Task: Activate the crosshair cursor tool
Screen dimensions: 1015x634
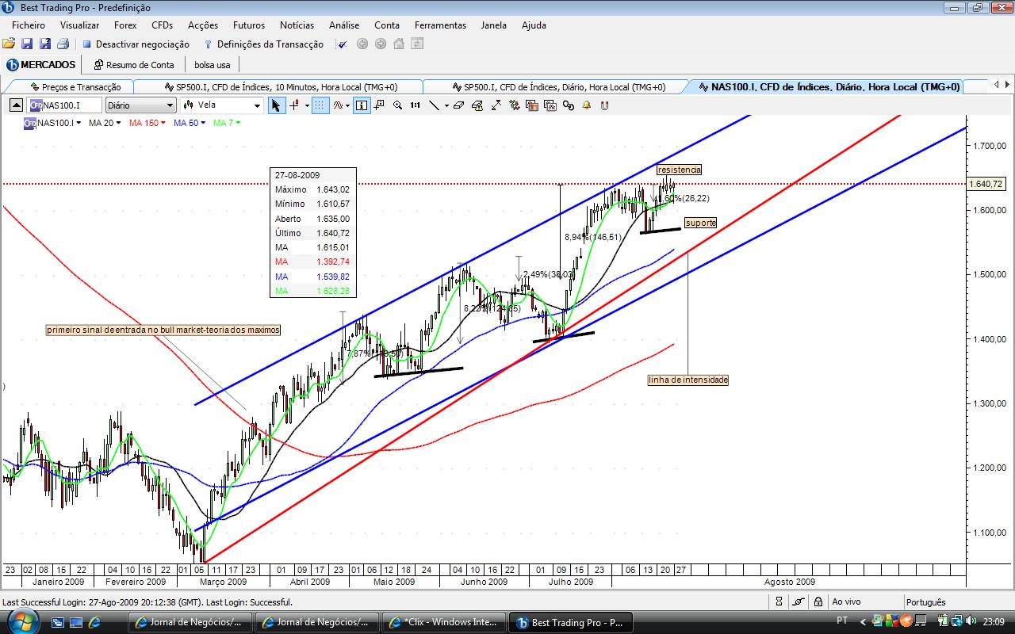Action: click(x=295, y=105)
